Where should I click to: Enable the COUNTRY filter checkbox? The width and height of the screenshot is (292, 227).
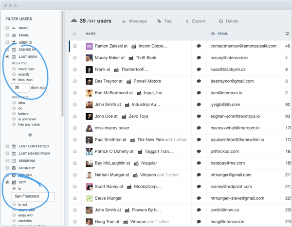click(7, 168)
